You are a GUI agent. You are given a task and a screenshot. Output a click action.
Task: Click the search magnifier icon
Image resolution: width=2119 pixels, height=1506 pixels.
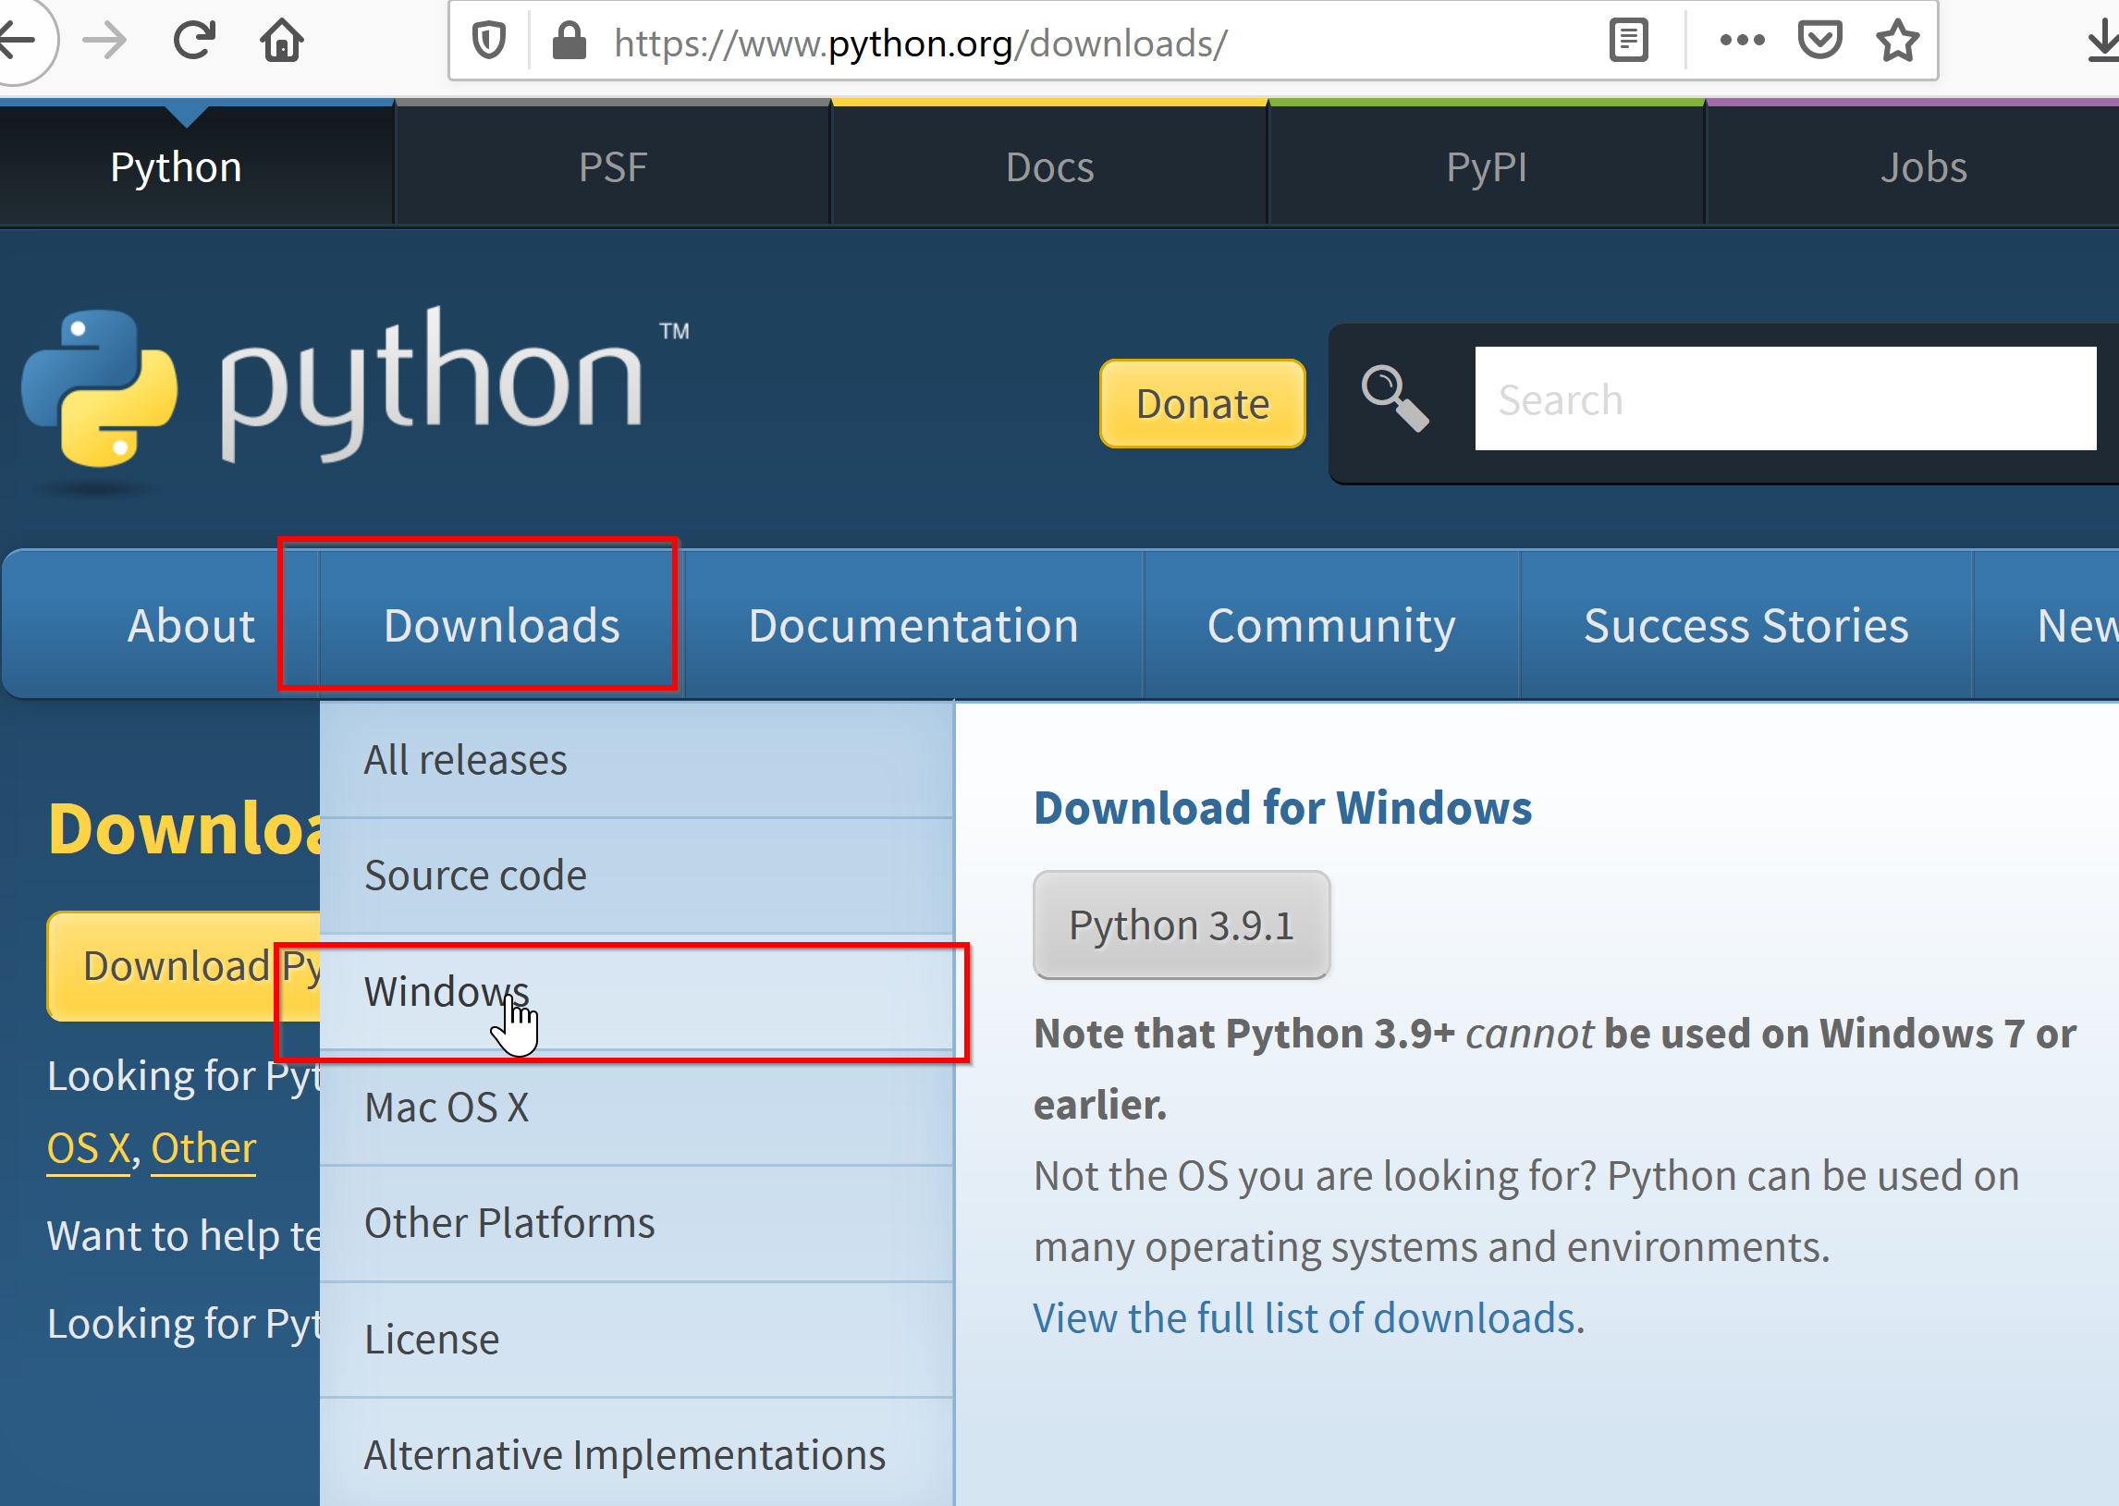pyautogui.click(x=1394, y=398)
